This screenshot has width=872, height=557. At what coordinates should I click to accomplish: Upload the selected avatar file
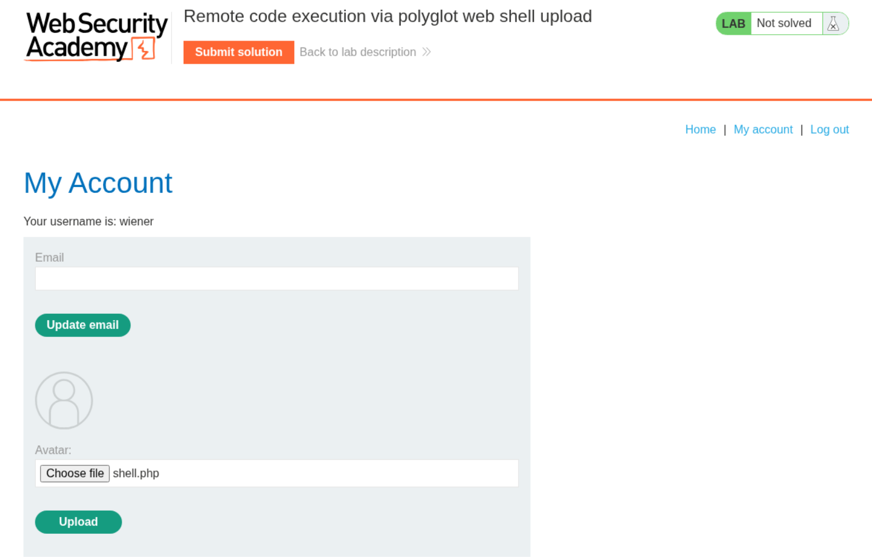pos(78,522)
